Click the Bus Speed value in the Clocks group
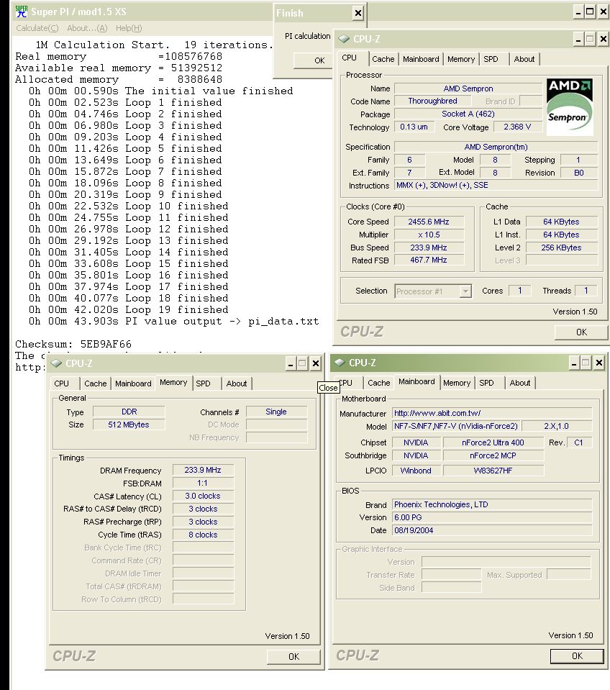Image resolution: width=610 pixels, height=690 pixels. [x=429, y=248]
